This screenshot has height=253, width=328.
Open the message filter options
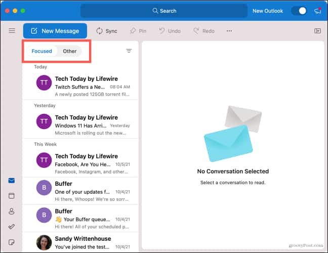tap(129, 51)
